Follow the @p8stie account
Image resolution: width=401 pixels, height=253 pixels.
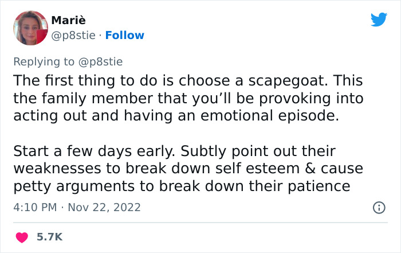click(x=127, y=35)
